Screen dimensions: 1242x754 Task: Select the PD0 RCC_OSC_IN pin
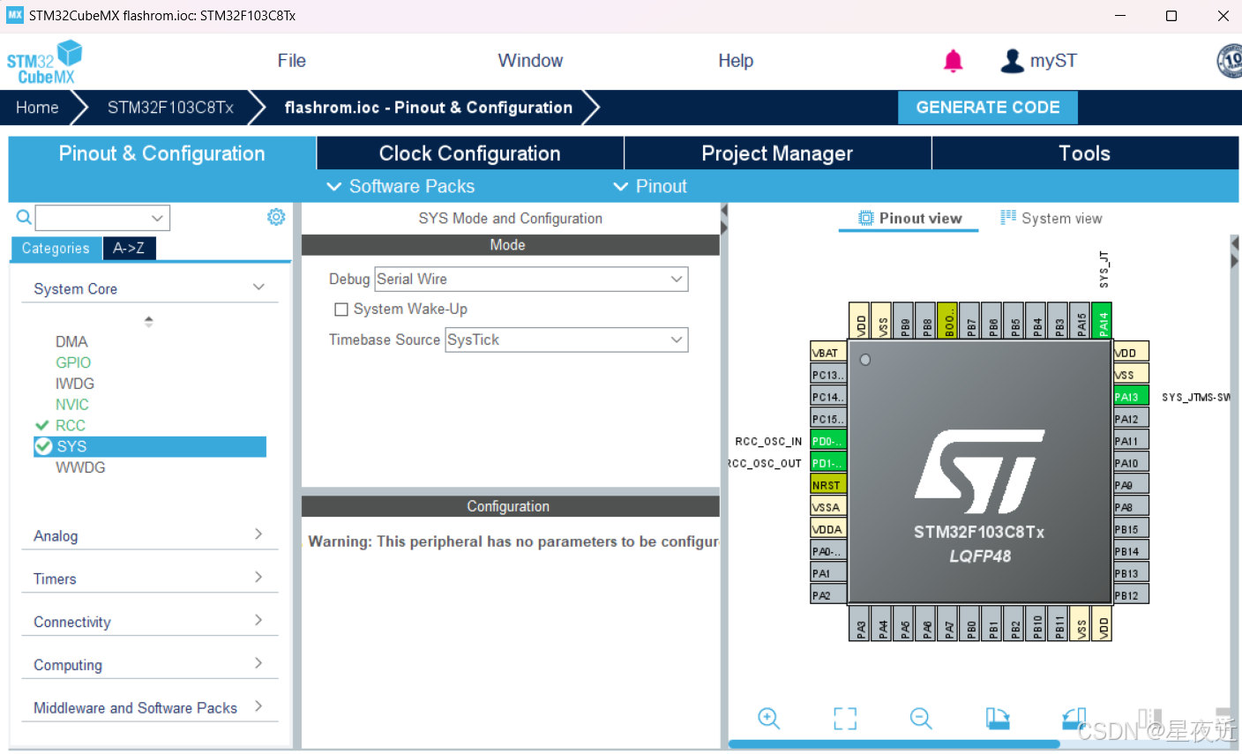pos(828,441)
